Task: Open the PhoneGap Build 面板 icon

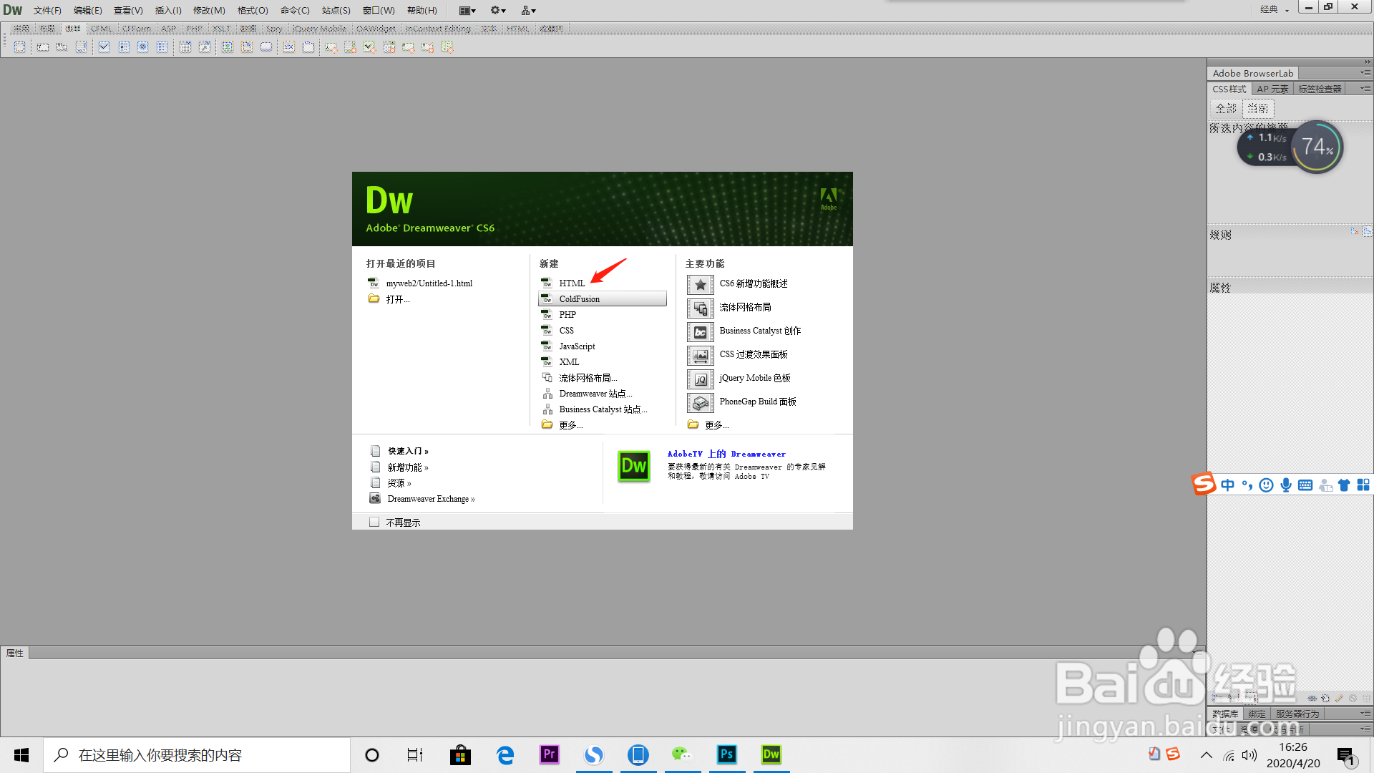Action: 701,403
